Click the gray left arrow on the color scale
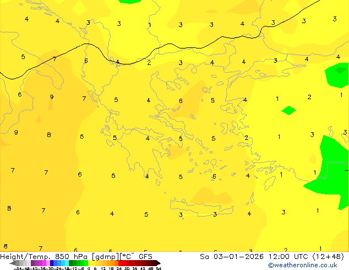The image size is (349, 270). [13, 263]
